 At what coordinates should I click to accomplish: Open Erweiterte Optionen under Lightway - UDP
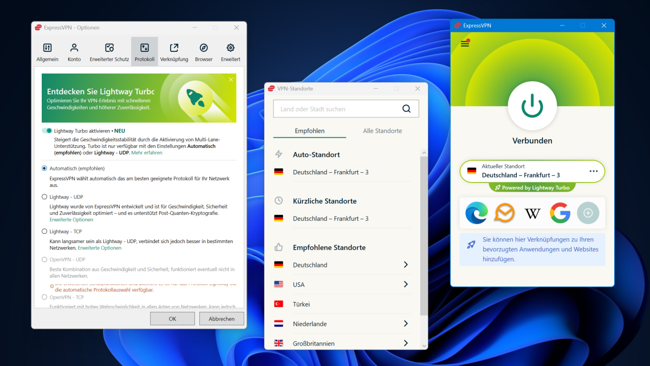71,220
